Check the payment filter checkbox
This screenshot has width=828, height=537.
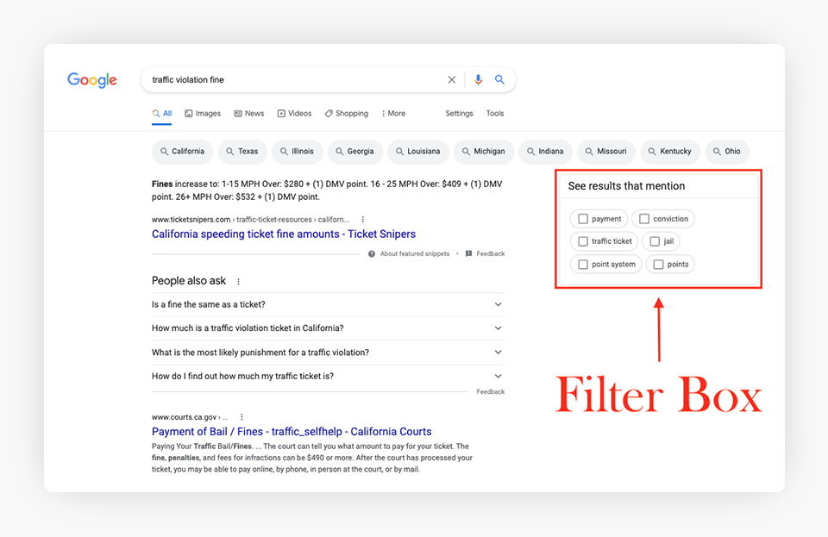[583, 219]
